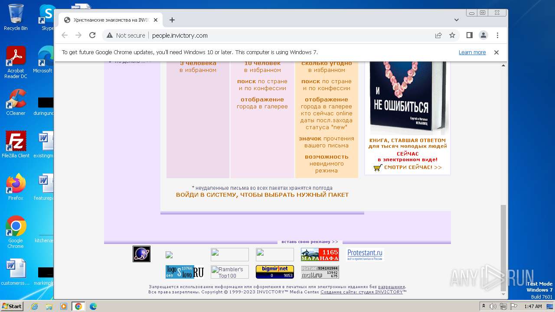Image resolution: width=555 pixels, height=312 pixels.
Task: Show hidden system tray icons arrow
Action: [483, 306]
